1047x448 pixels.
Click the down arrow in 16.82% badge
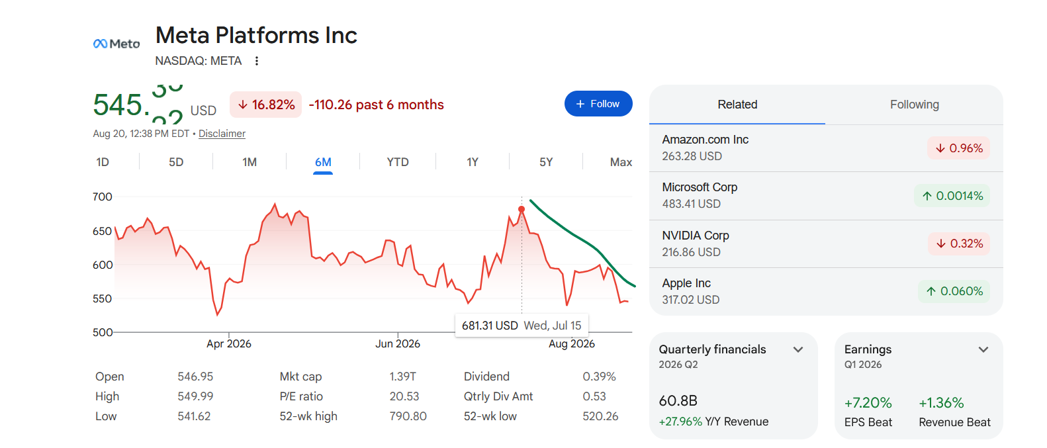(243, 105)
